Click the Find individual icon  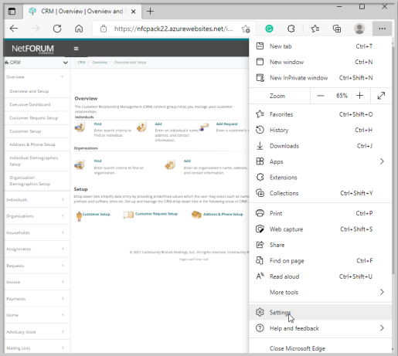[80, 127]
